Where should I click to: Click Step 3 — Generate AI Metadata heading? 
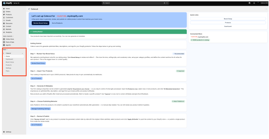click(41, 86)
